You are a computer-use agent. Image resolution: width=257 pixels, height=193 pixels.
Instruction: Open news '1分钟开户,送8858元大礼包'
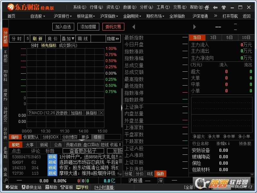click(x=89, y=157)
